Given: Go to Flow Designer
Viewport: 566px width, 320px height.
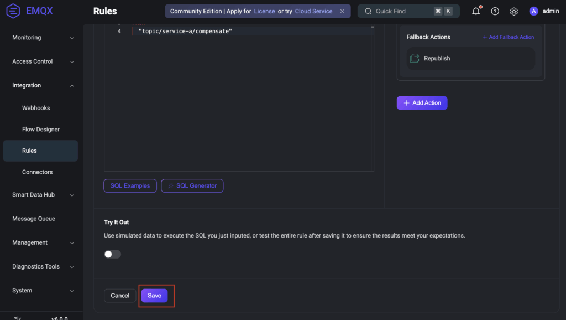Looking at the screenshot, I should click(x=41, y=130).
